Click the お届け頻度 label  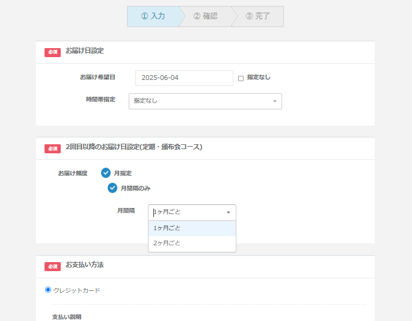point(73,173)
